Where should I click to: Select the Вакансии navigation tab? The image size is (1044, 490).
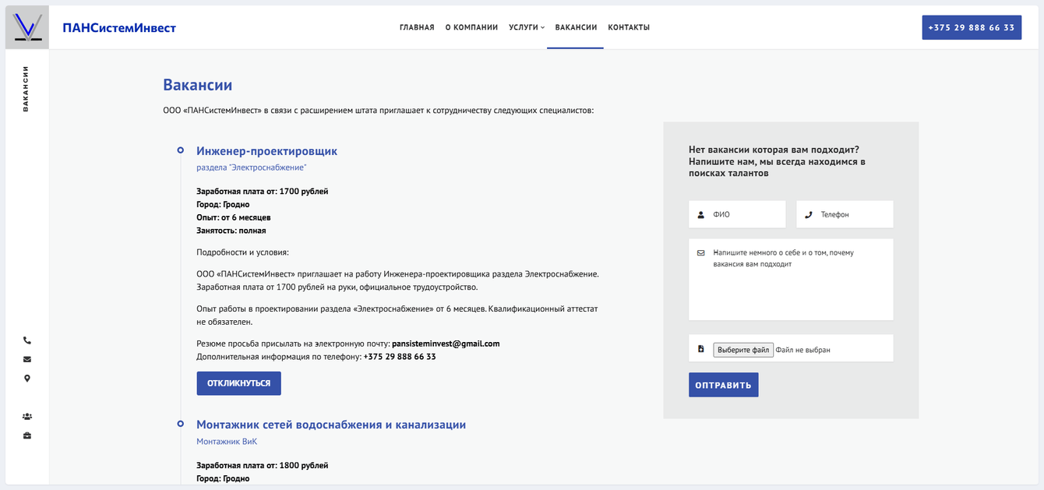(x=576, y=27)
